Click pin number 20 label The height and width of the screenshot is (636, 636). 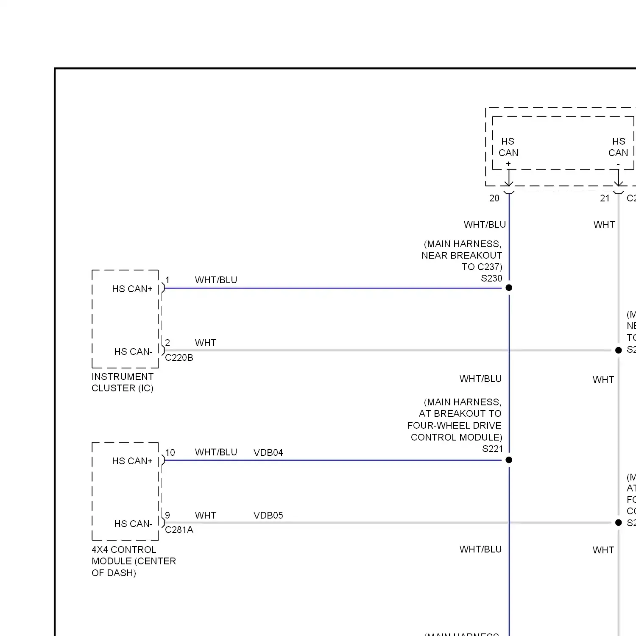coord(494,198)
